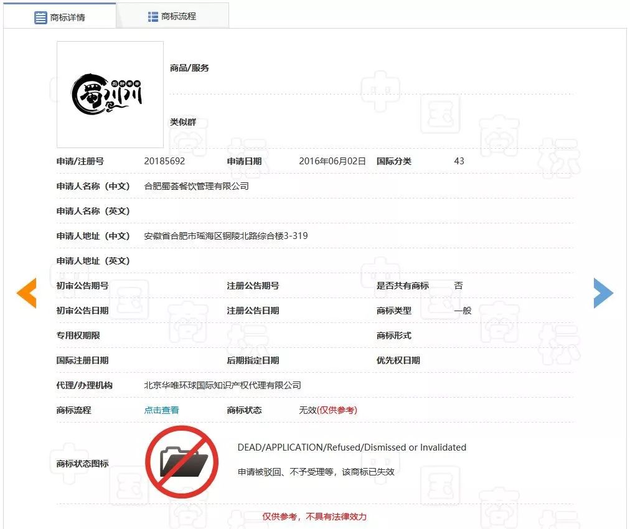
Task: Go to next trademark with blue arrow
Action: tap(603, 293)
